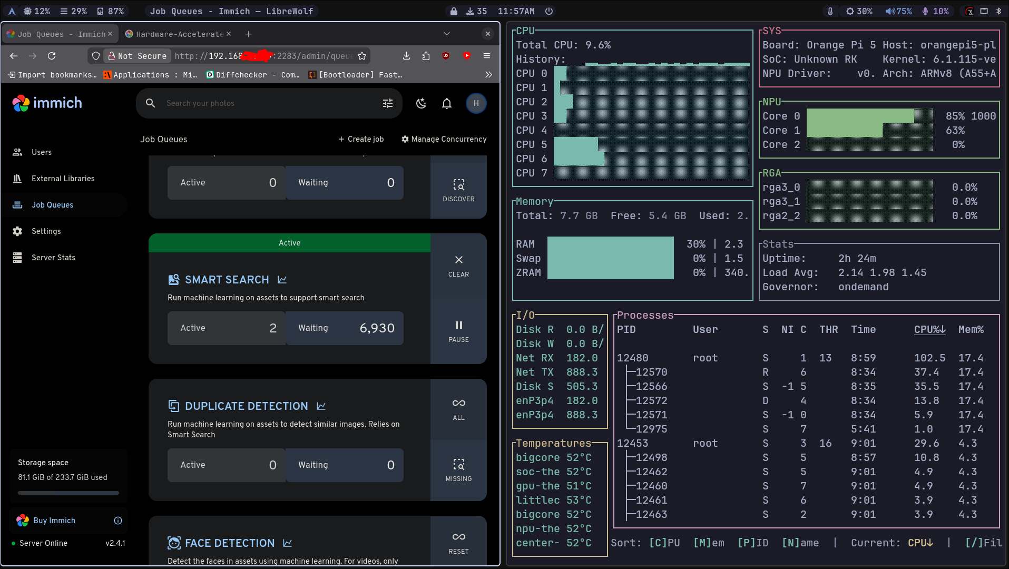Viewport: 1009px width, 569px height.
Task: Run Duplicate Detection on ALL assets
Action: click(458, 409)
